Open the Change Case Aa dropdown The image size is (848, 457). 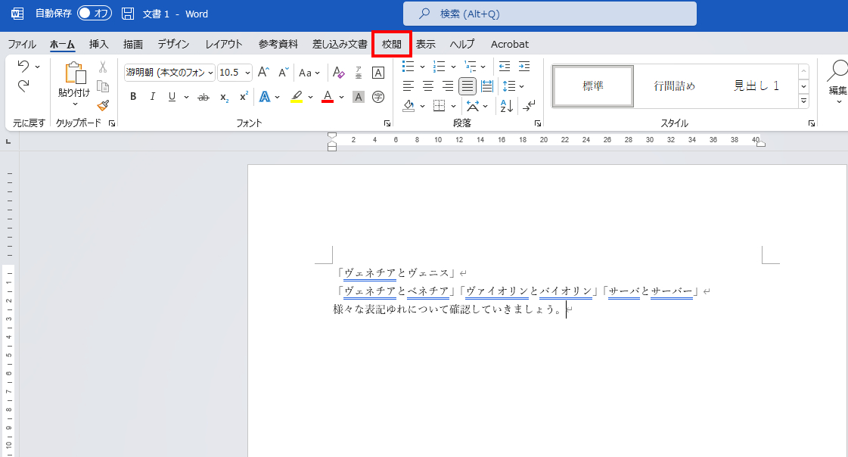(309, 73)
